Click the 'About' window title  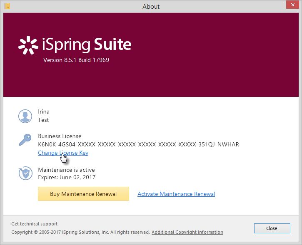pyautogui.click(x=151, y=7)
